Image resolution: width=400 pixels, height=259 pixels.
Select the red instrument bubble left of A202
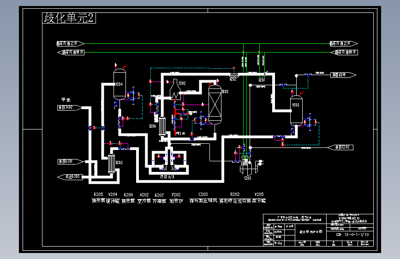point(234,68)
